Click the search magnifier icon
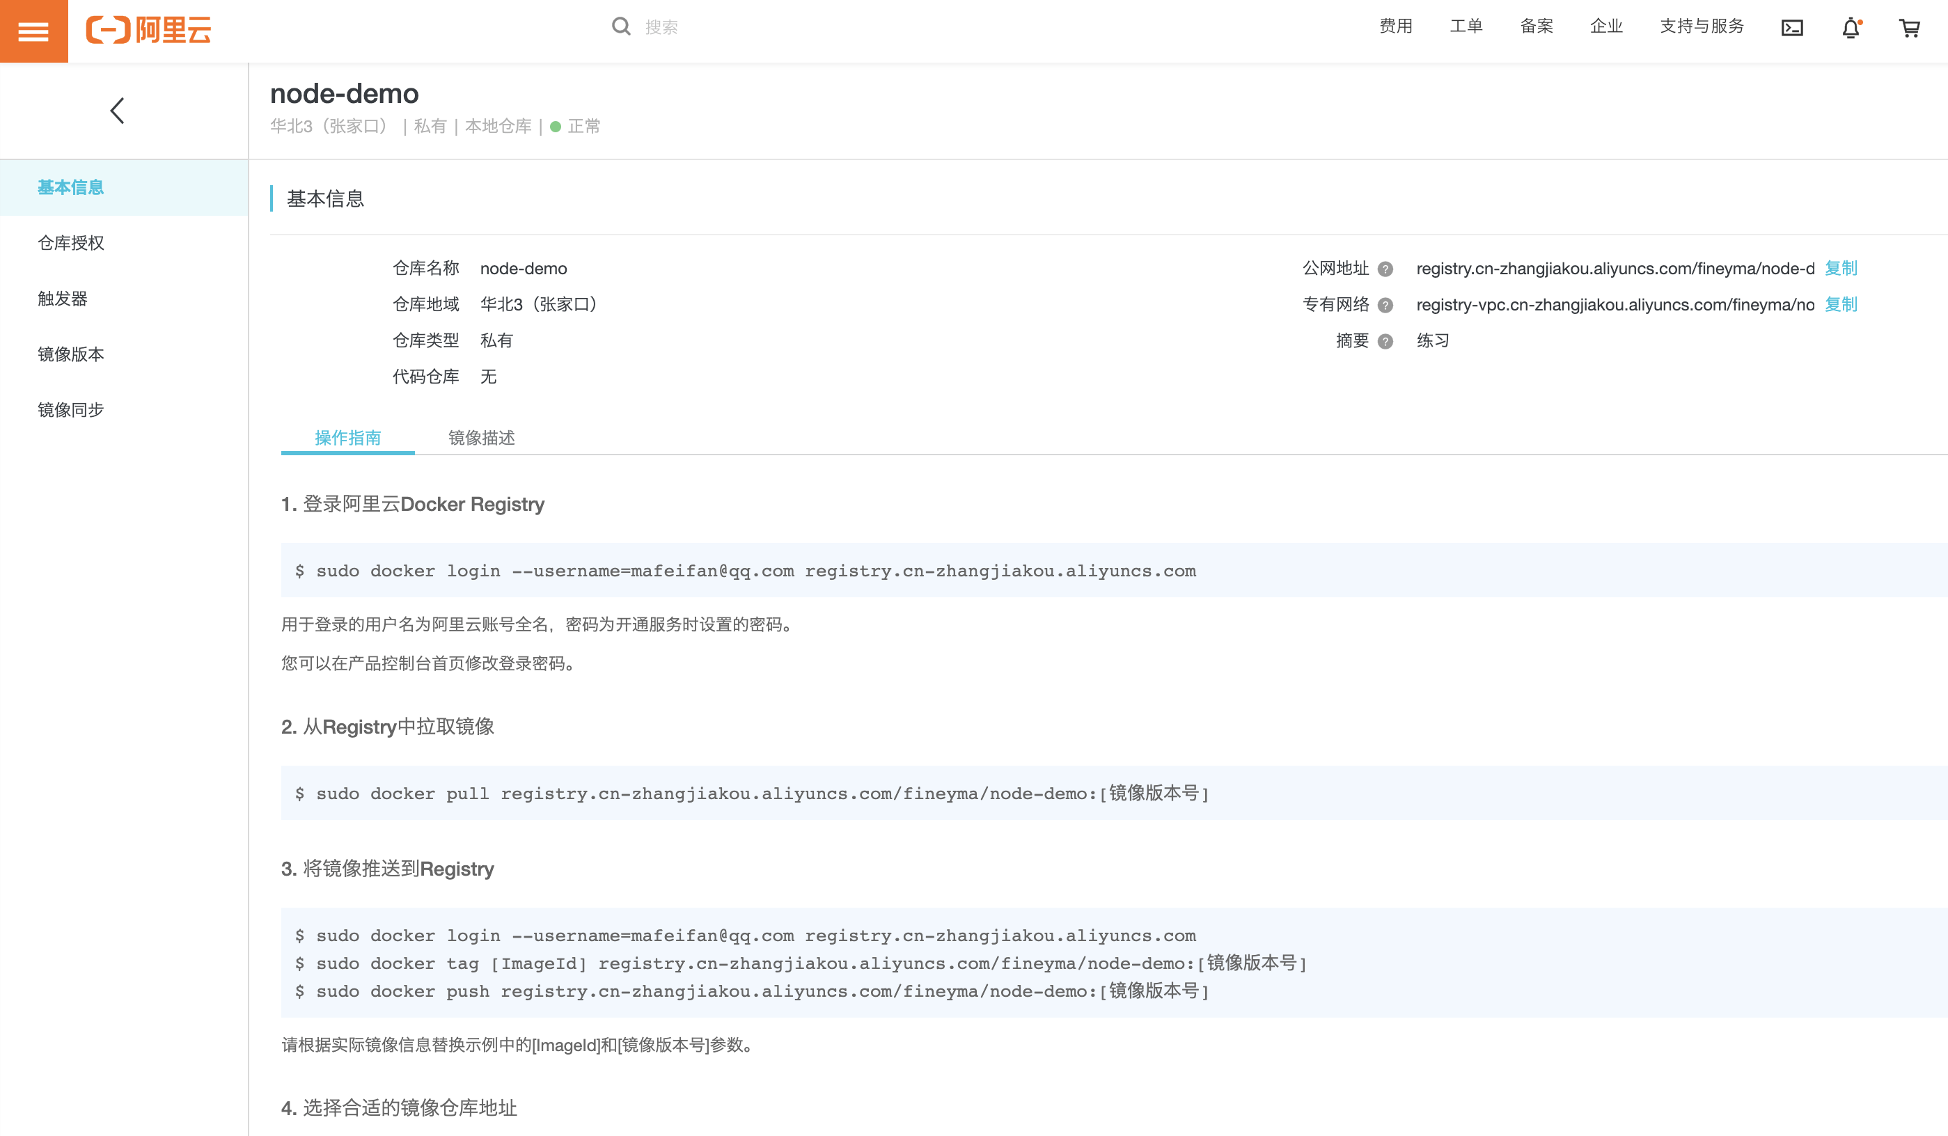Viewport: 1948px width, 1136px height. pos(620,27)
